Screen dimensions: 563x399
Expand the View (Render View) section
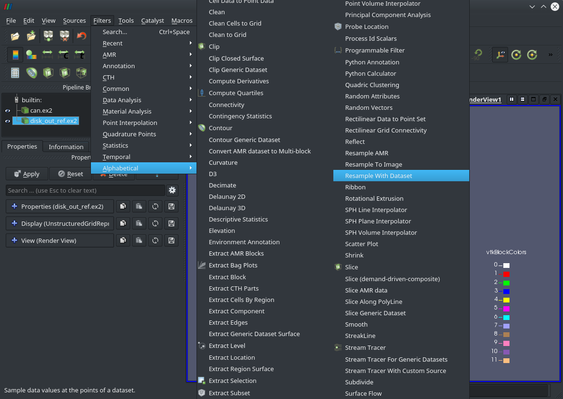(x=14, y=240)
